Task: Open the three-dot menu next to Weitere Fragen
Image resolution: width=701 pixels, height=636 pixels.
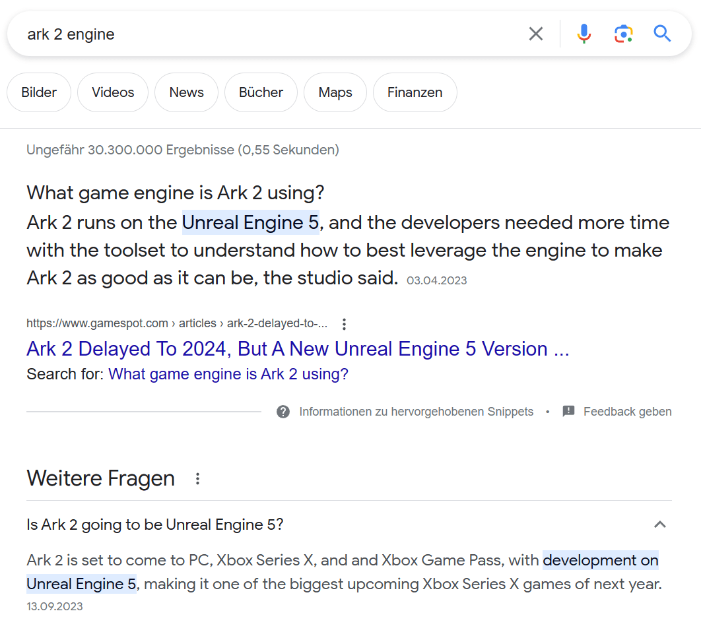Action: click(x=197, y=479)
